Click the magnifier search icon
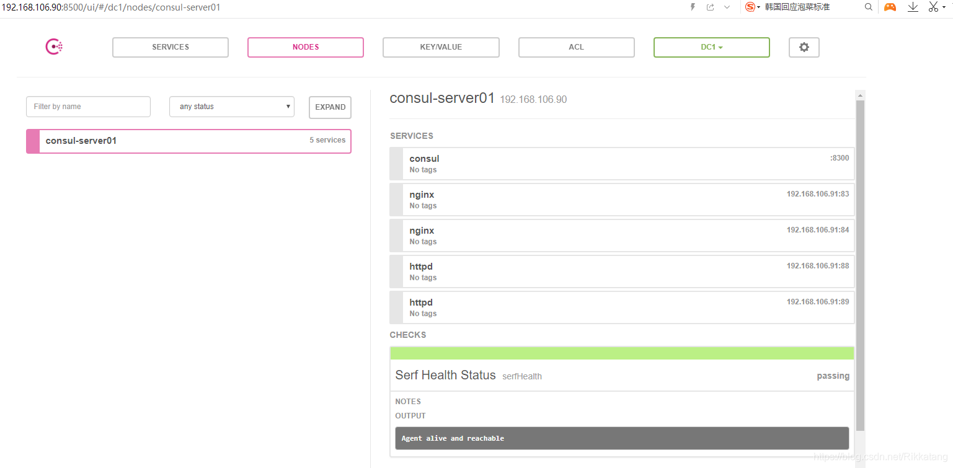Image resolution: width=953 pixels, height=468 pixels. (869, 7)
